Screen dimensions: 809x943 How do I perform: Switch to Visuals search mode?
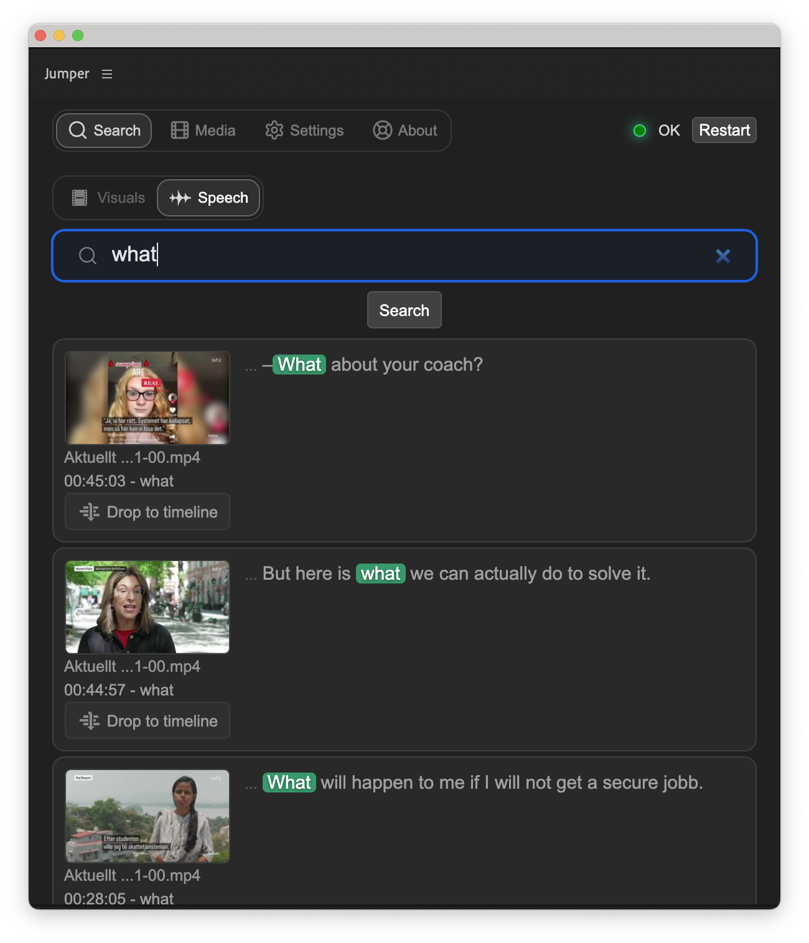coord(109,198)
